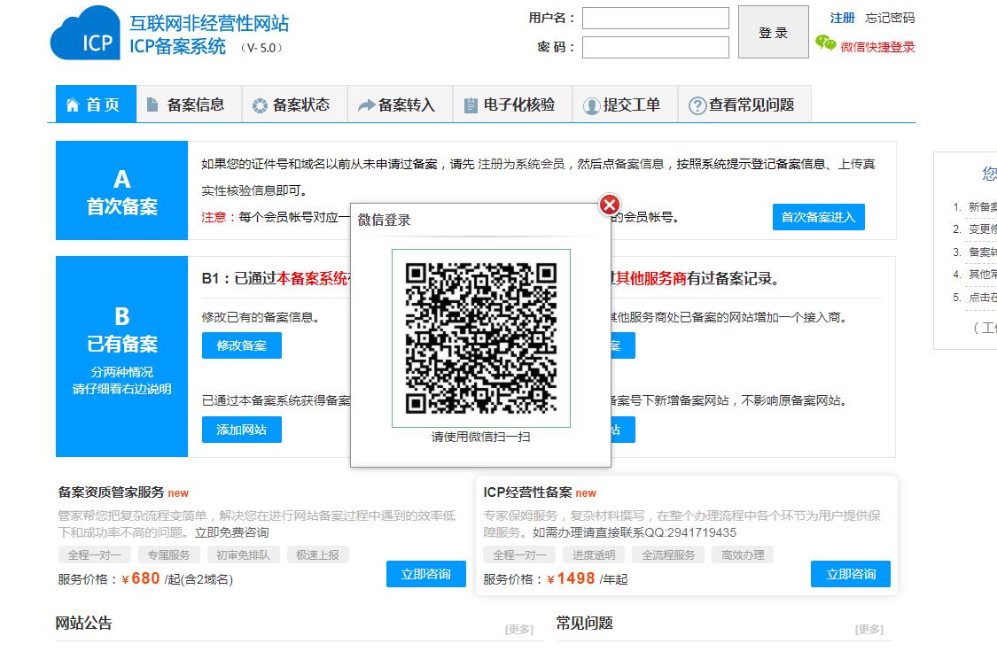The height and width of the screenshot is (659, 997).
Task: Go to the 首页 home tab
Action: click(x=96, y=104)
